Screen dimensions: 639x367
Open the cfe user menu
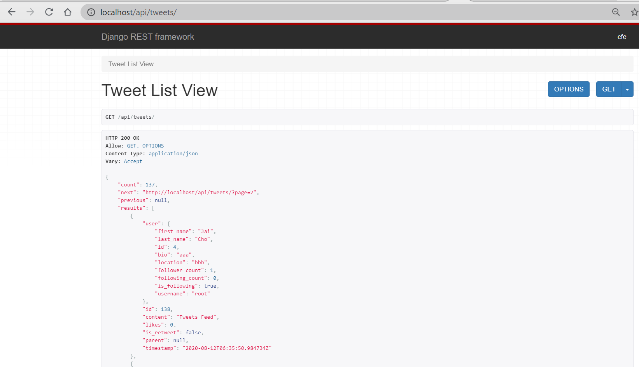click(622, 37)
